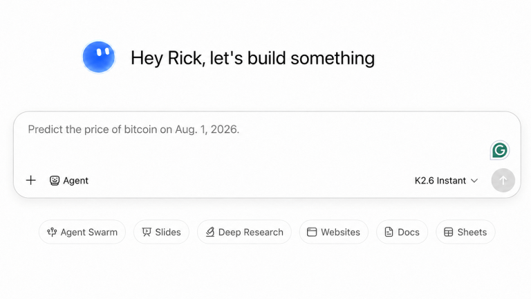Choose the Slides shortcut chip
The image size is (531, 299).
click(x=161, y=232)
